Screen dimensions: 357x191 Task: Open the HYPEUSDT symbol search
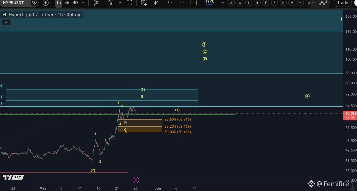pyautogui.click(x=13, y=3)
